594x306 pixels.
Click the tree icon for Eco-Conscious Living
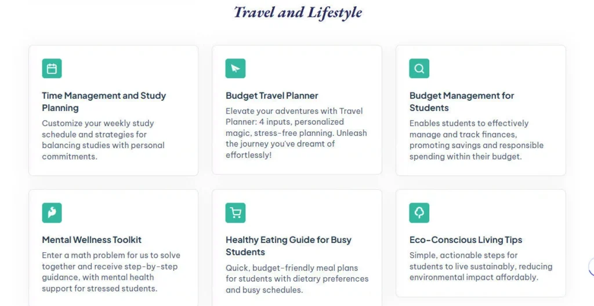click(419, 213)
